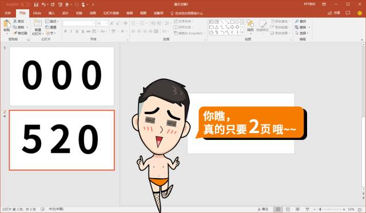
Task: Open Select (选择) dropdown
Action: pos(302,33)
